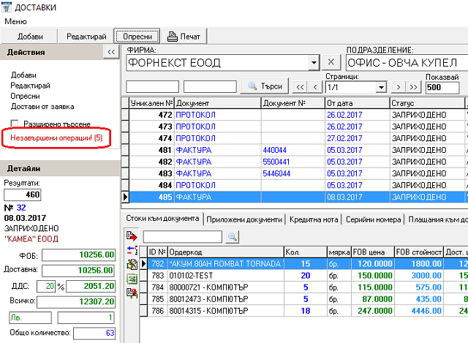
Task: Click Ордеркод column header in items grid
Action: [226, 252]
